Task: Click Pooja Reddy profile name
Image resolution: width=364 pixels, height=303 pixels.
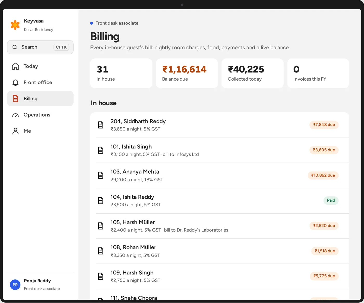Action: (x=37, y=281)
